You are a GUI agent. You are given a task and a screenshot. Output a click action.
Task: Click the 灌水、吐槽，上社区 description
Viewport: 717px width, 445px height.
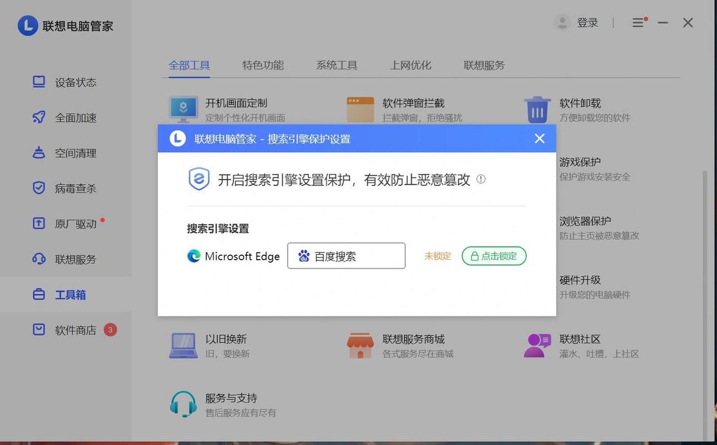(x=599, y=354)
